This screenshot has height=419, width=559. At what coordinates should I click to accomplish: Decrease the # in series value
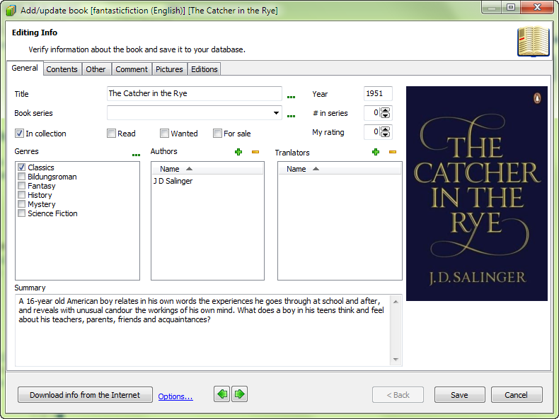point(386,115)
